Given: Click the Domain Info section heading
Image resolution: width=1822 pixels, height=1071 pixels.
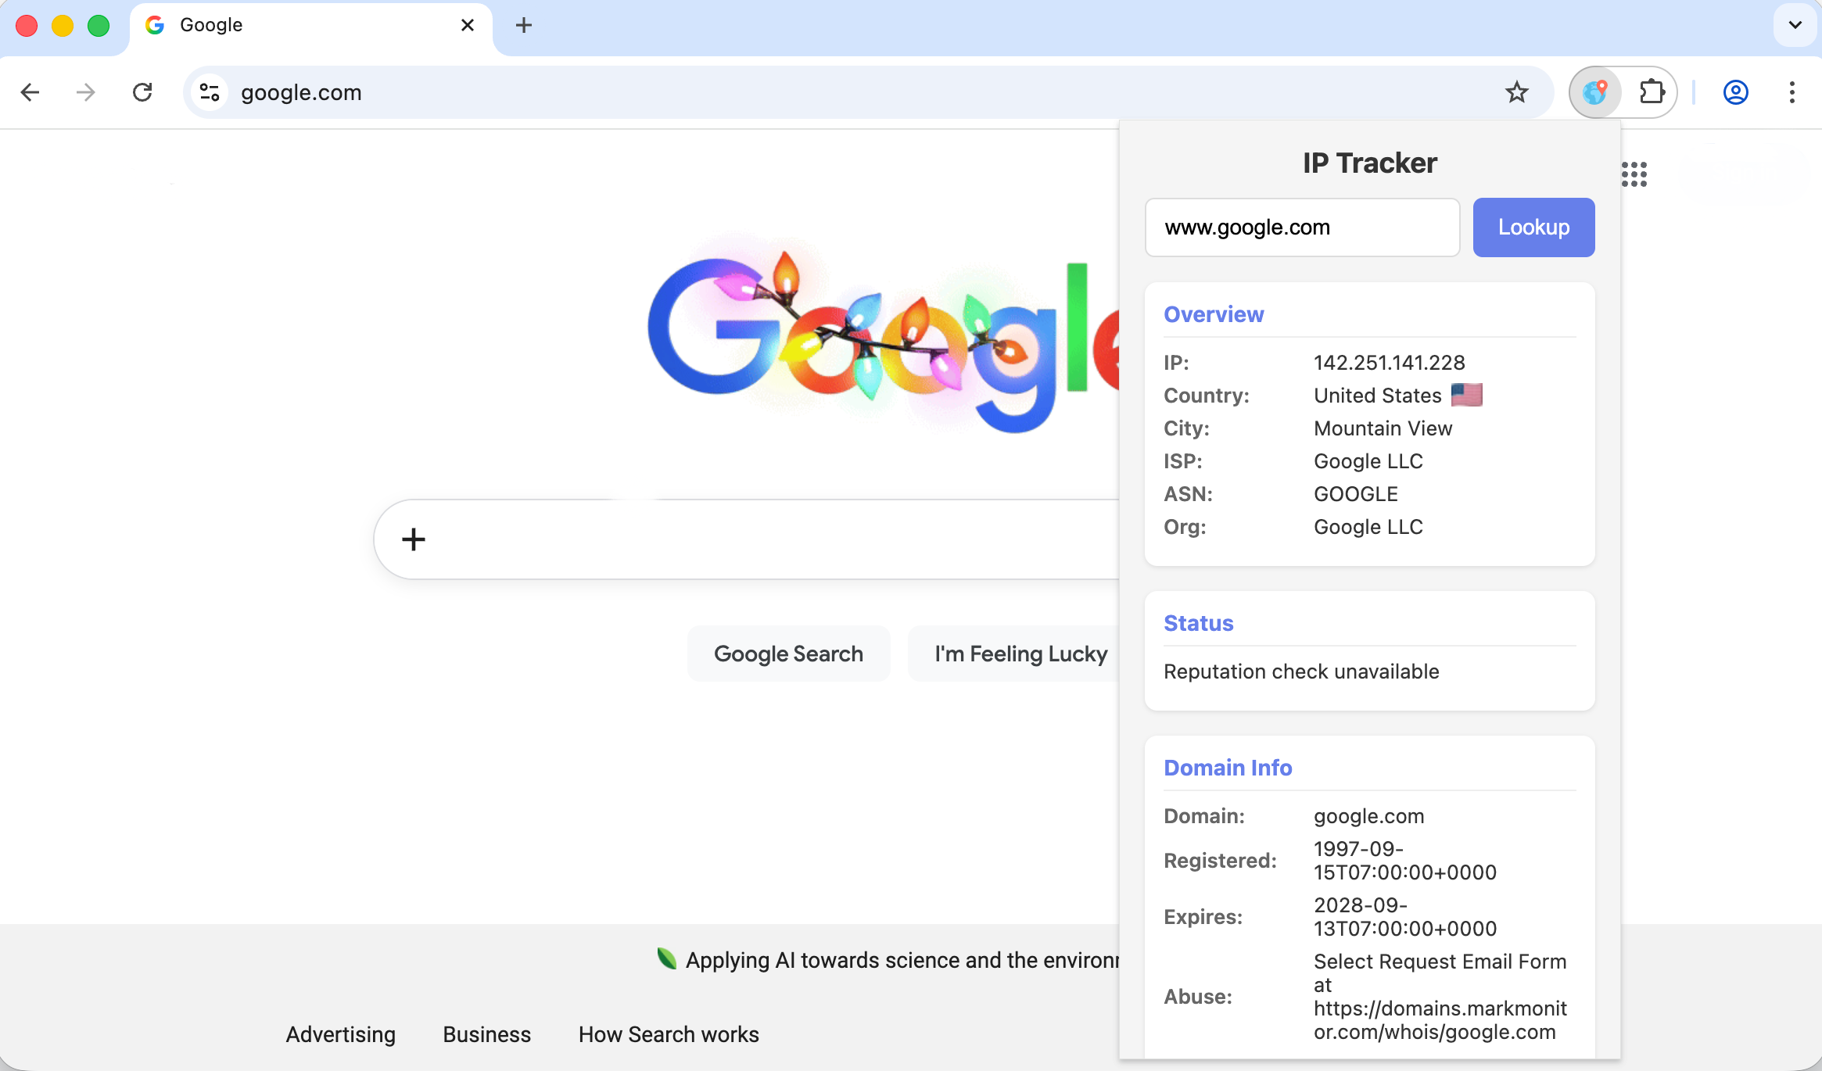Looking at the screenshot, I should pos(1228,768).
